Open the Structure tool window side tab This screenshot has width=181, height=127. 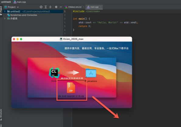coord(1,115)
